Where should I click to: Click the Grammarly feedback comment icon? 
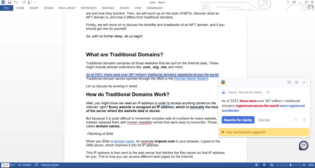point(289,82)
